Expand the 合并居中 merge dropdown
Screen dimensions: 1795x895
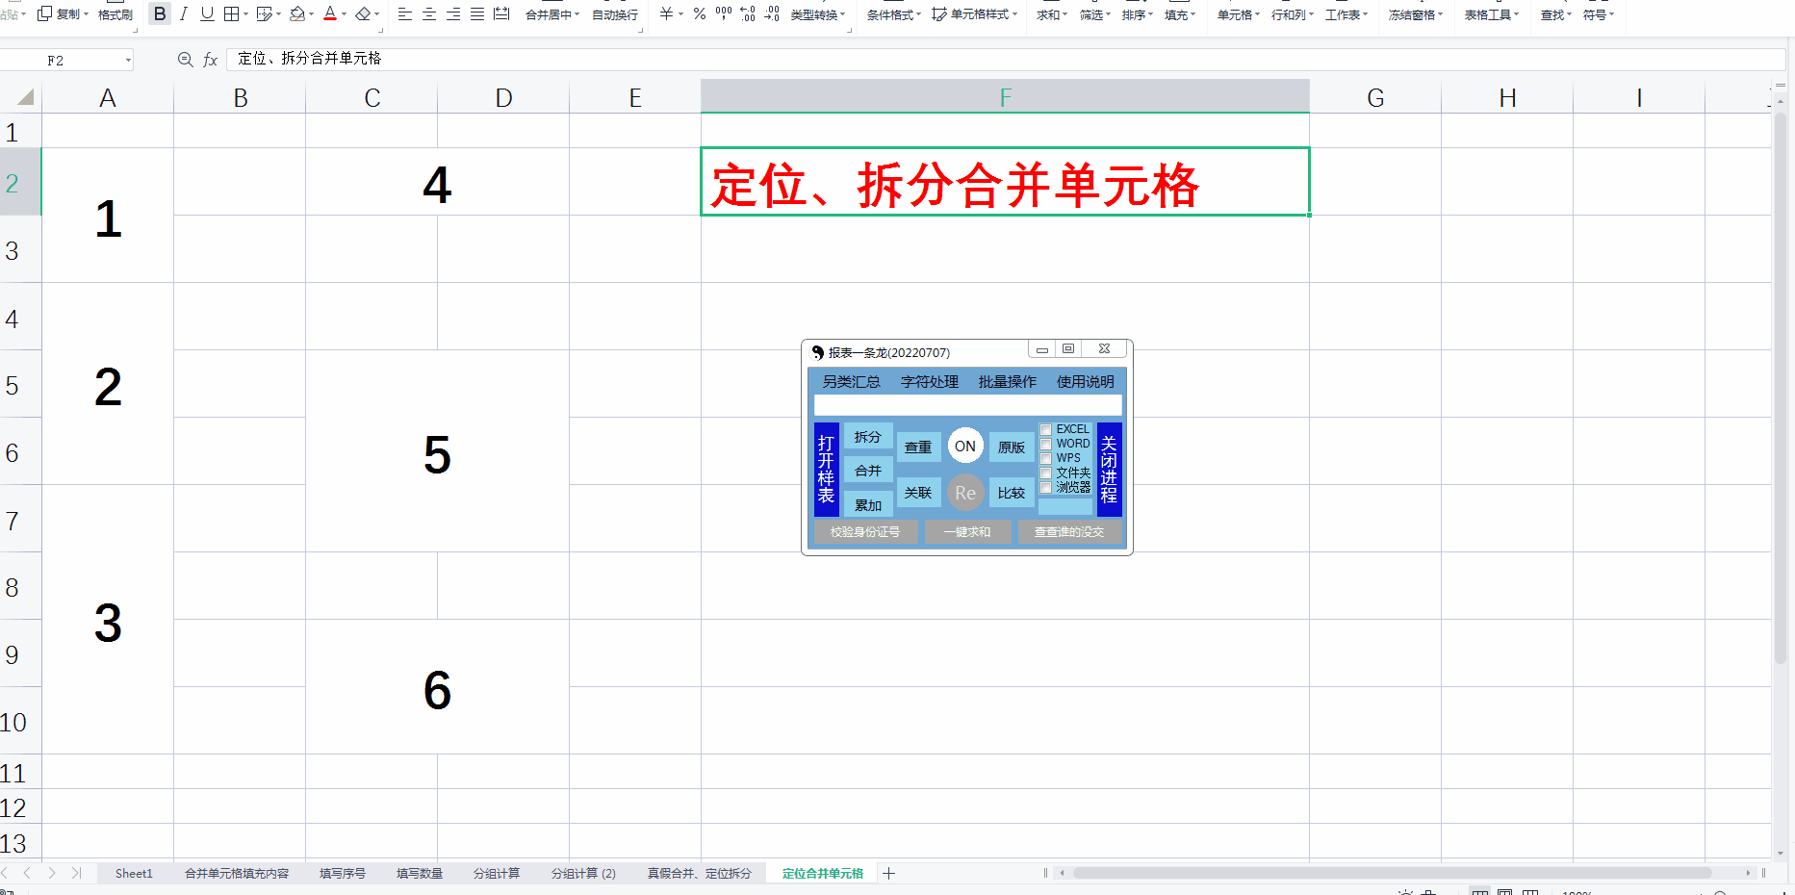[x=577, y=14]
